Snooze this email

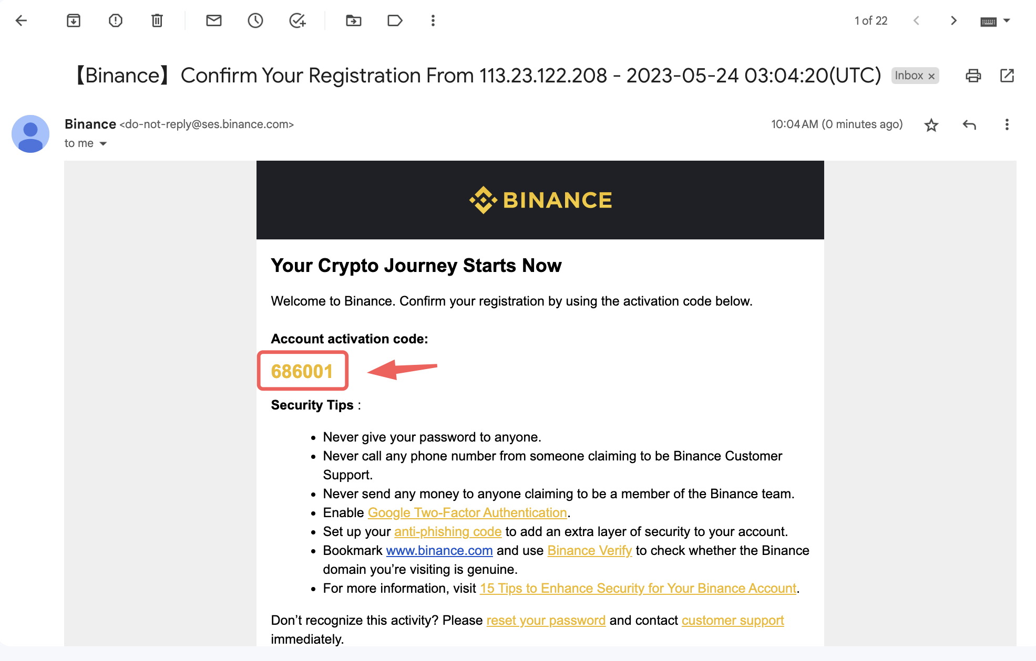[x=255, y=20]
